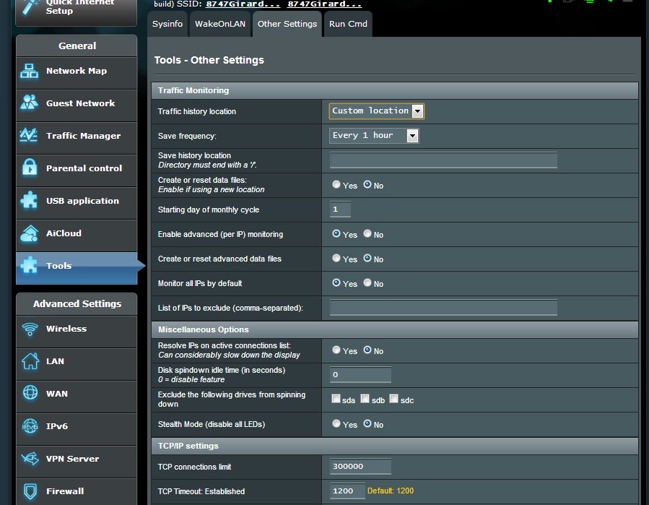Open the WakeOnLAN tab

pos(220,24)
